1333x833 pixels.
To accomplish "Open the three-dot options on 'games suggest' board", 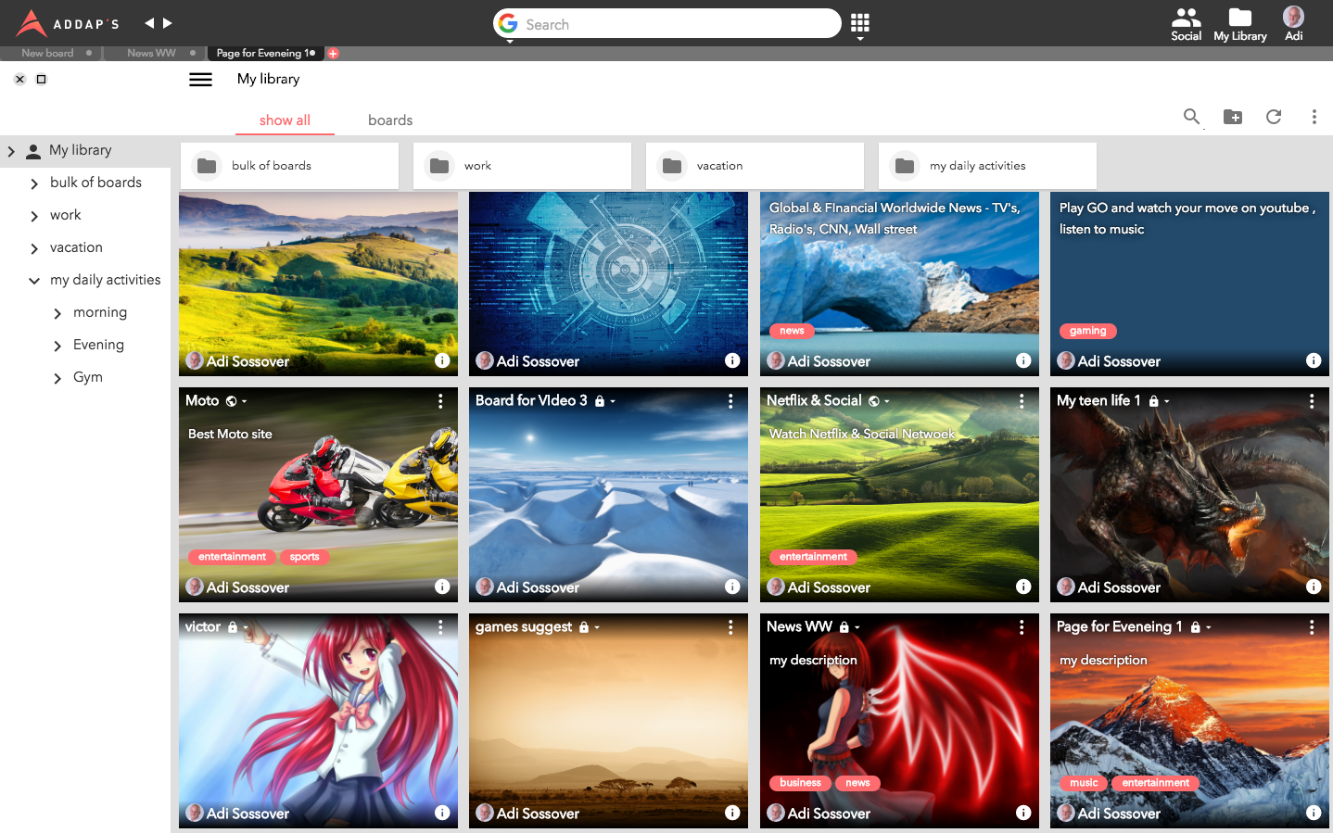I will coord(730,626).
